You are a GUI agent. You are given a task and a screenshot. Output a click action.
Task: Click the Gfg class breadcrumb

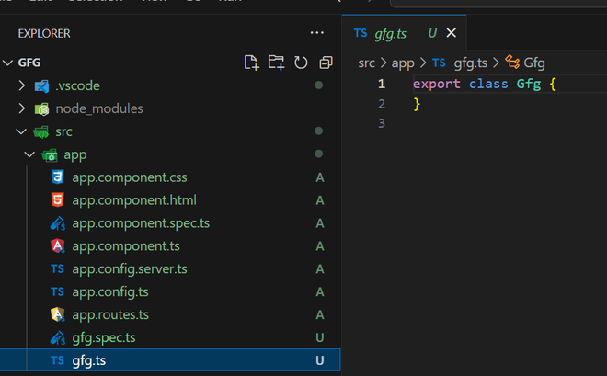tap(533, 63)
